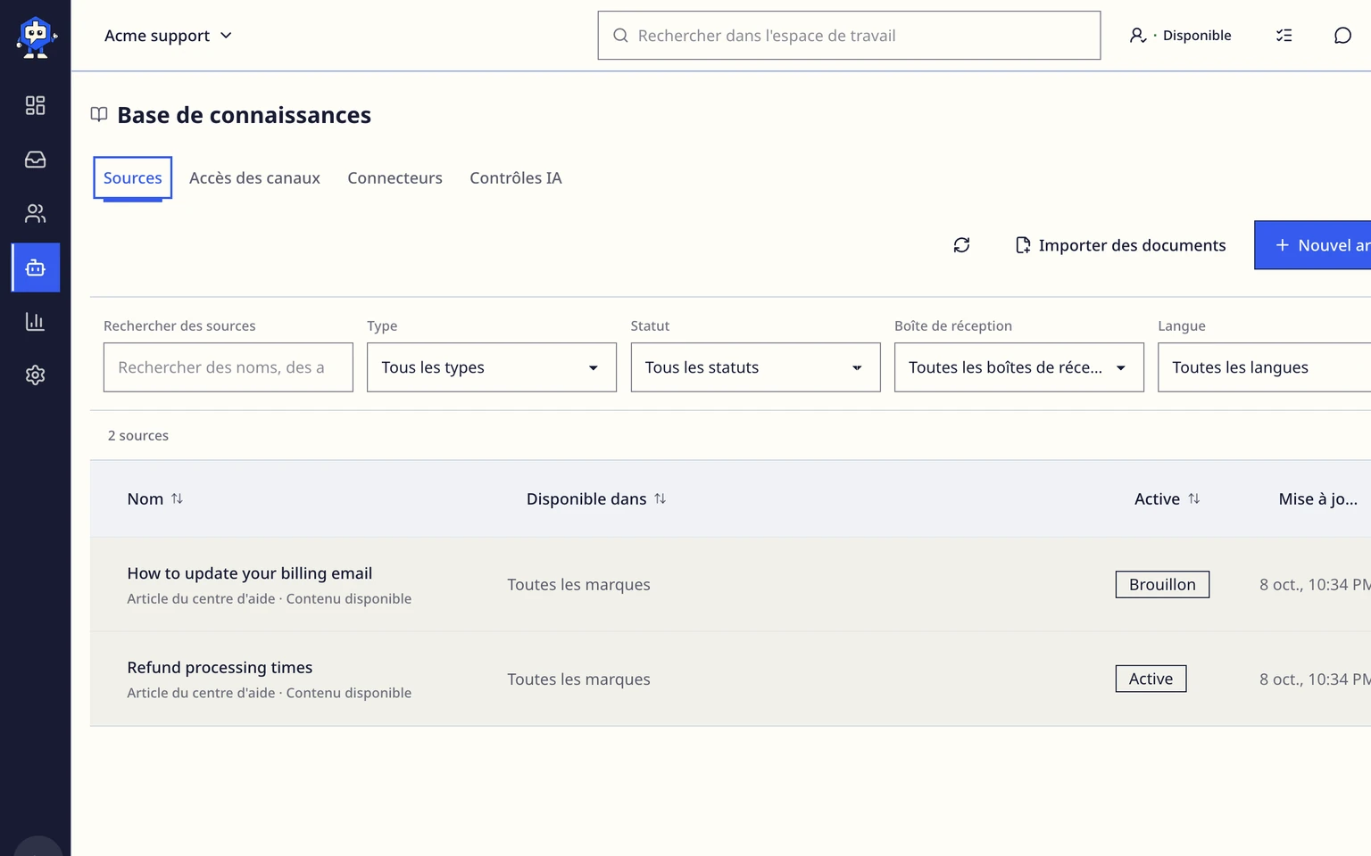Switch to the Connecteurs tab
This screenshot has width=1371, height=856.
coord(395,178)
